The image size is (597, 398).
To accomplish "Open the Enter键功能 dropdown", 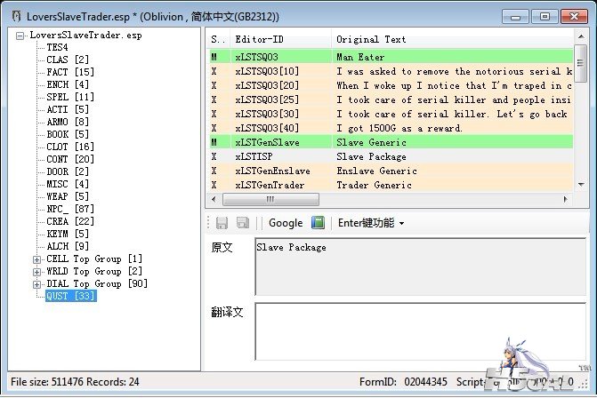I will point(371,223).
